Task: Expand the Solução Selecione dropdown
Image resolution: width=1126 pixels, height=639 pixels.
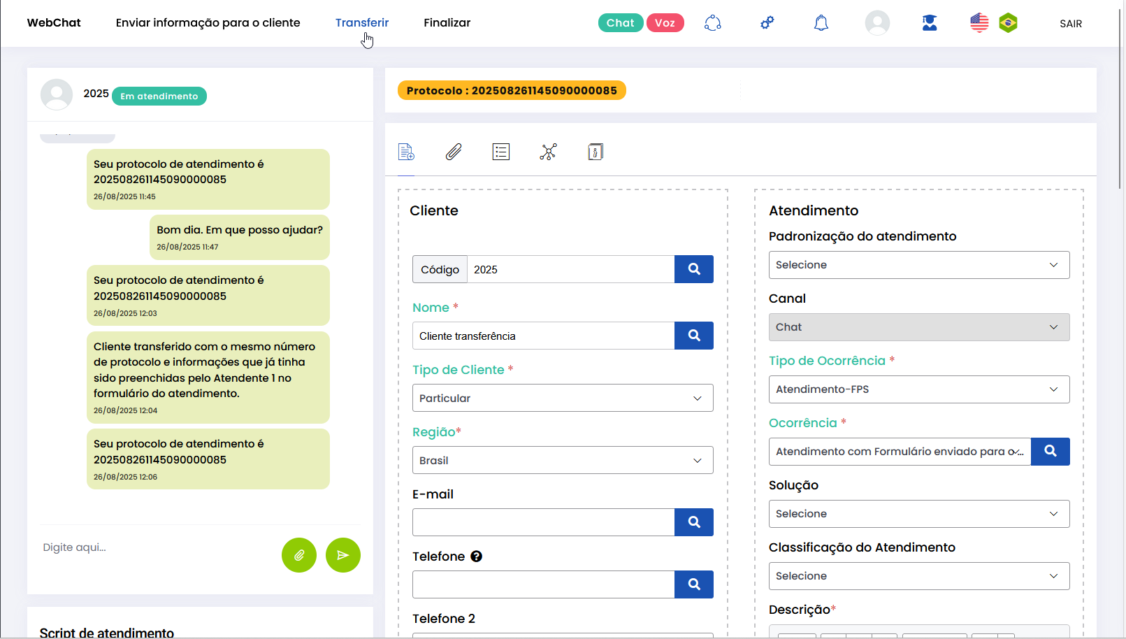Action: tap(919, 514)
